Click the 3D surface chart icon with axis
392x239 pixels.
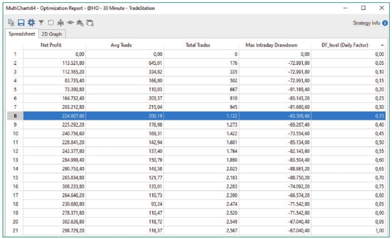click(60, 23)
